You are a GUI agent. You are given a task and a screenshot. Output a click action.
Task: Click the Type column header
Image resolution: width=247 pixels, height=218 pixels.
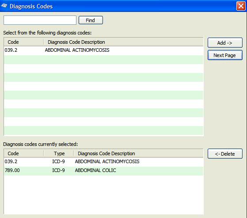(x=59, y=153)
